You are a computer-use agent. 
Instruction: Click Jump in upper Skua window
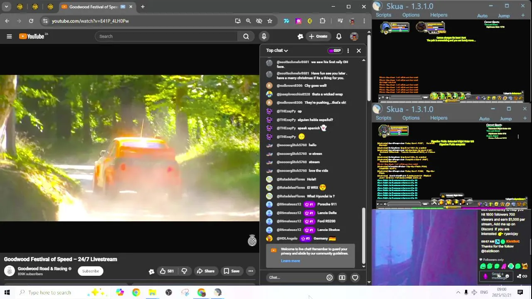point(504,16)
